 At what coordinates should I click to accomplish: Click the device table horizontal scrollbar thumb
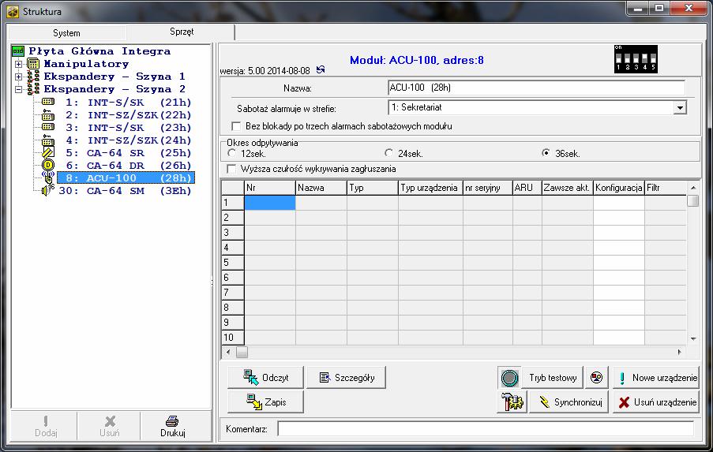point(242,352)
